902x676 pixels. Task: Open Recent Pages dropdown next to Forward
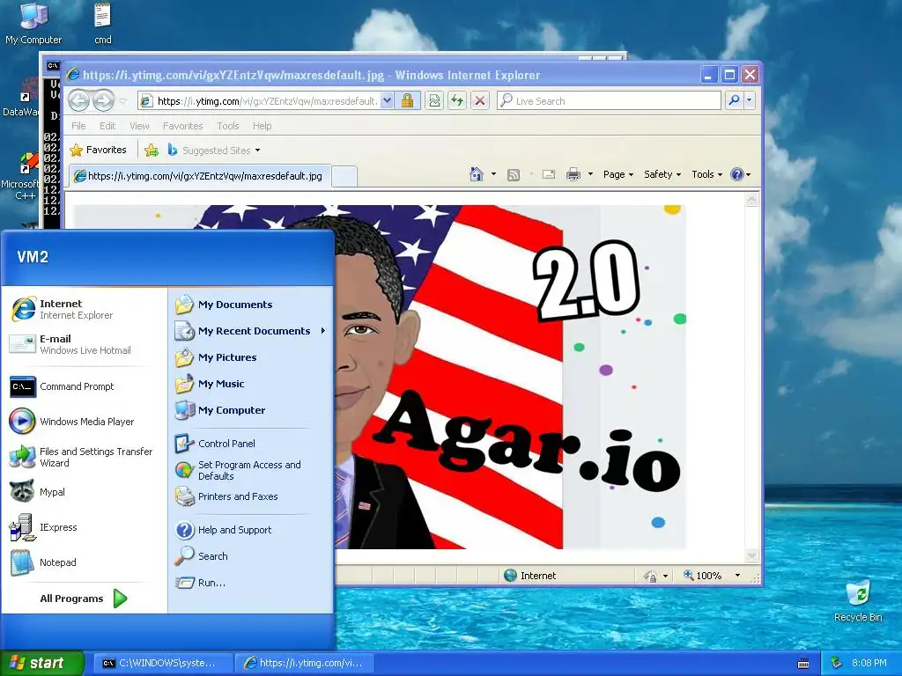tap(122, 101)
